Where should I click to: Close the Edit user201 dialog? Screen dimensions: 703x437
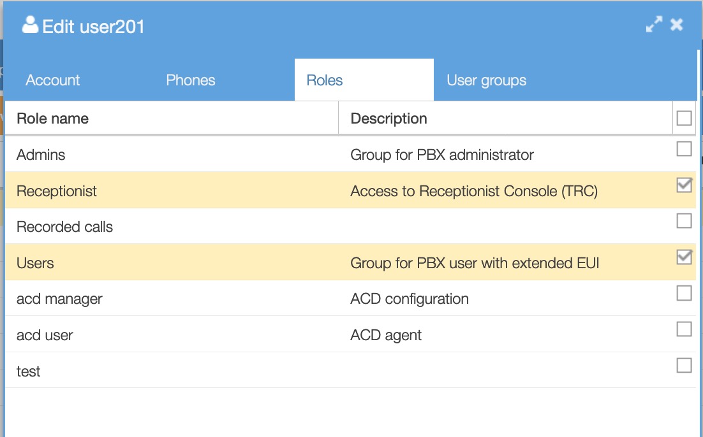click(x=677, y=25)
